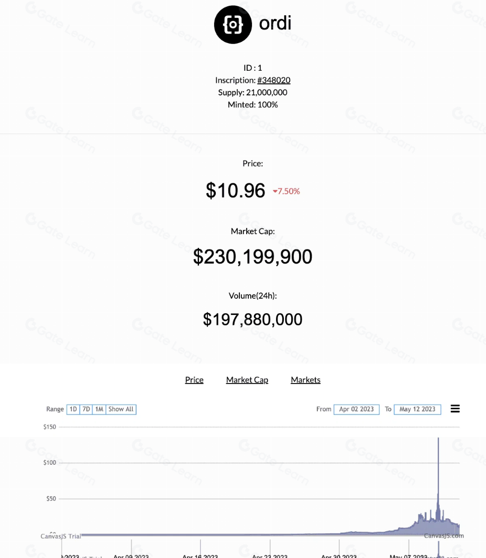Screen dimensions: 486x558
Task: Select the 7D range button
Action: pyautogui.click(x=86, y=409)
